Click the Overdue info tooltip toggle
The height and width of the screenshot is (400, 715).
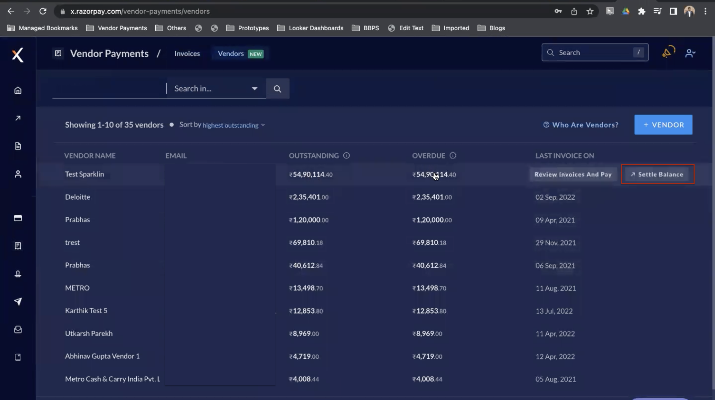(x=452, y=155)
